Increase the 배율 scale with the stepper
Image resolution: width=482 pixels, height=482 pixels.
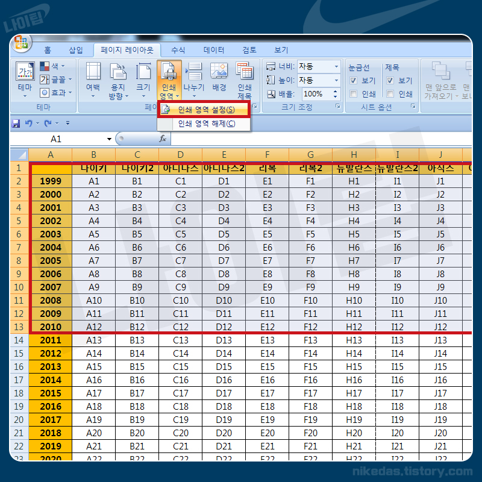coord(336,91)
